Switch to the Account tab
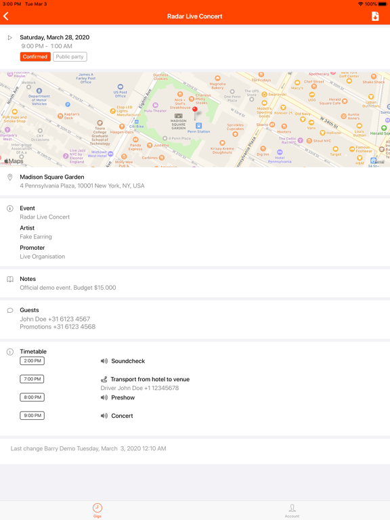This screenshot has height=520, width=390. pyautogui.click(x=292, y=510)
